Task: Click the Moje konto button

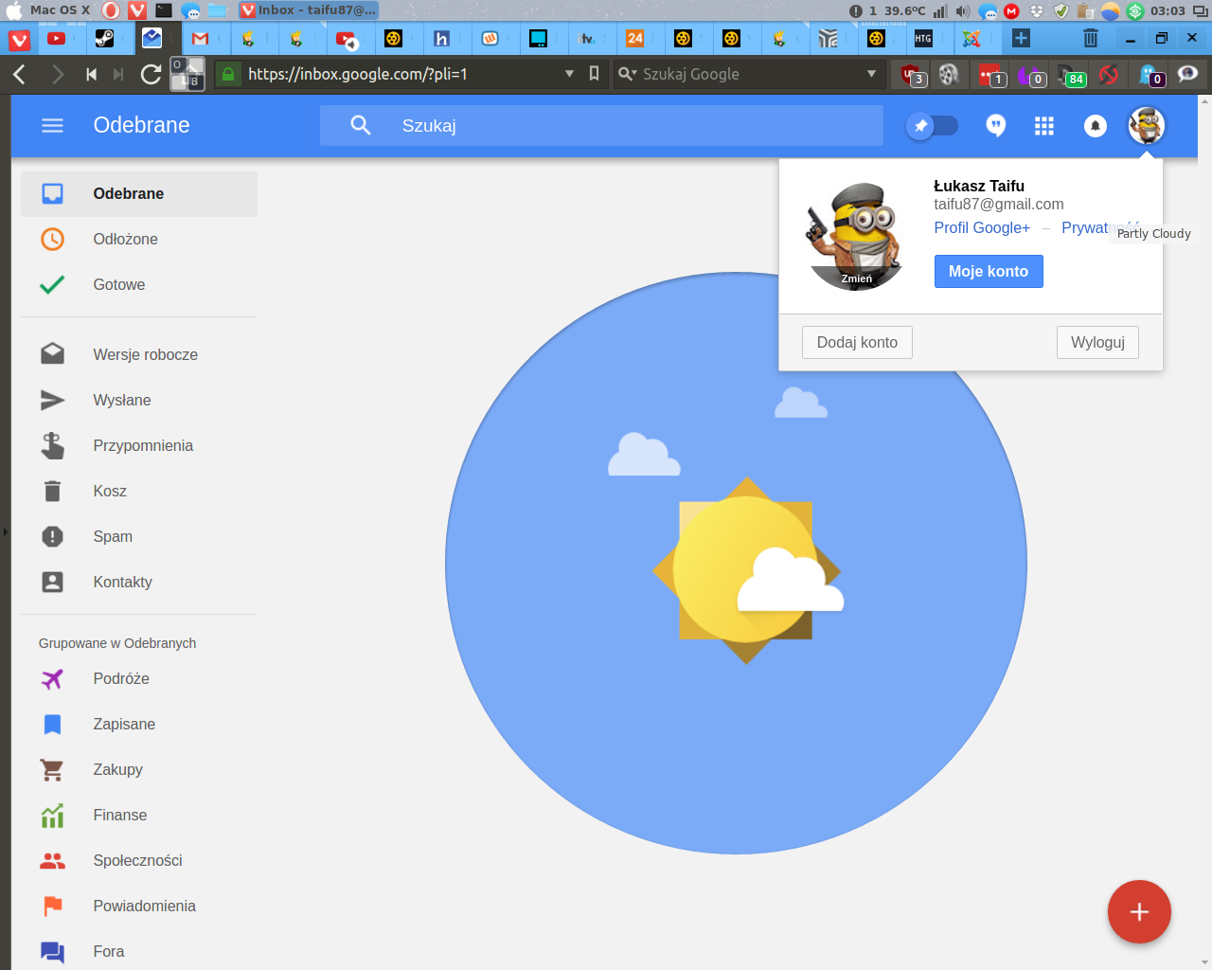Action: pyautogui.click(x=989, y=271)
